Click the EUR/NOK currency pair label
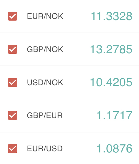This screenshot has width=139, height=164. tap(45, 16)
